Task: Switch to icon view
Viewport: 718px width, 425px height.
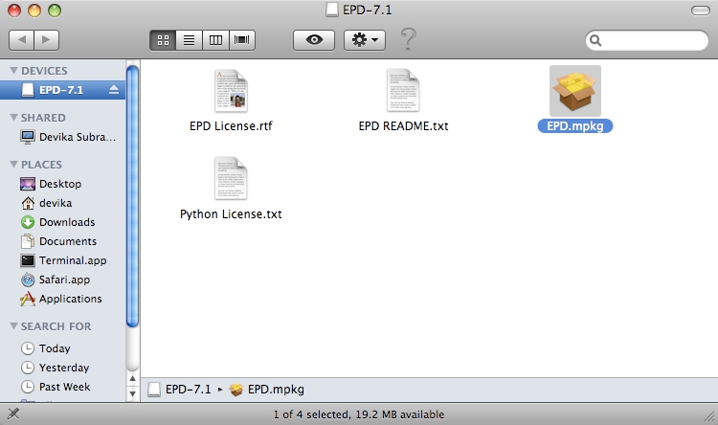Action: 163,40
